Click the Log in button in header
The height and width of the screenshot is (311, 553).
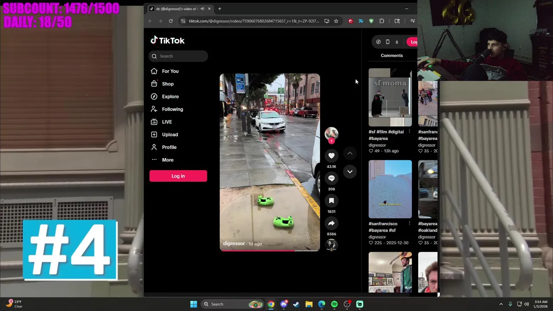(x=412, y=42)
